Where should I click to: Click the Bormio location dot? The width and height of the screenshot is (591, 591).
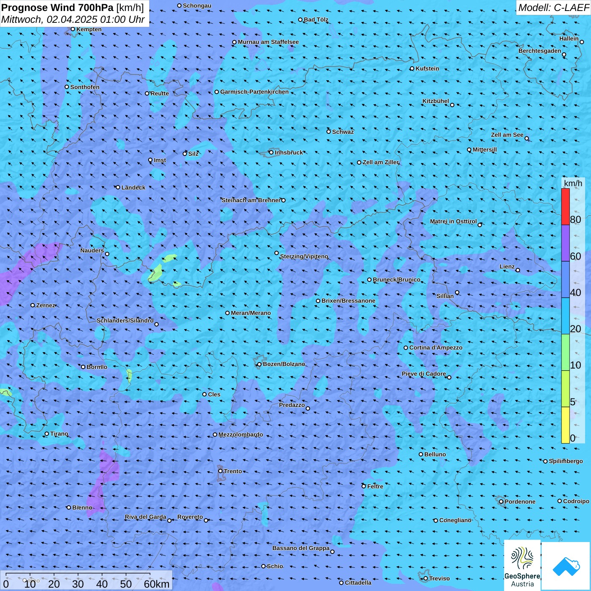coord(83,367)
